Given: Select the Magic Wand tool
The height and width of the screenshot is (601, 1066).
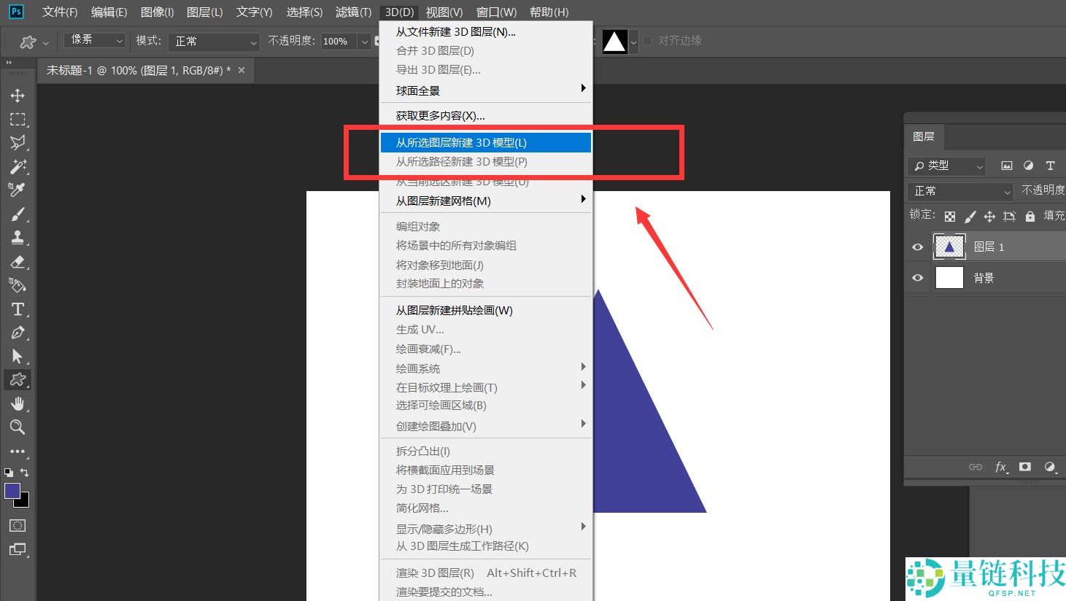Looking at the screenshot, I should (18, 166).
